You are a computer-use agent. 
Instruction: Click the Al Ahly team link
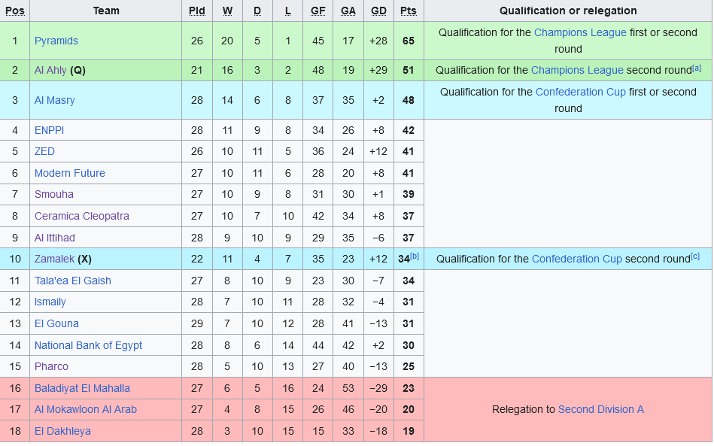click(x=50, y=70)
